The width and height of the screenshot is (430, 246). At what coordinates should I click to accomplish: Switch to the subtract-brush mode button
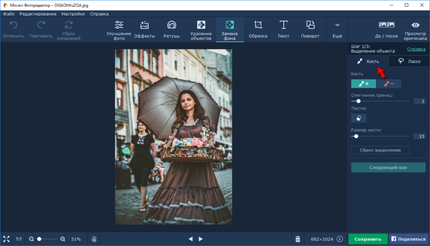388,84
